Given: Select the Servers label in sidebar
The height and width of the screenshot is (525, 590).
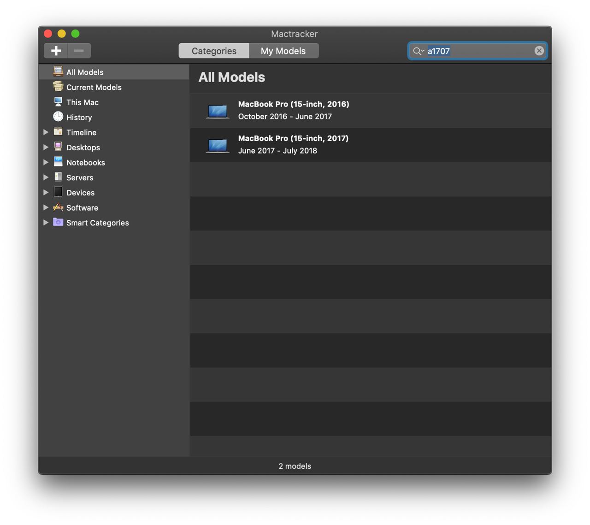Looking at the screenshot, I should click(x=80, y=177).
